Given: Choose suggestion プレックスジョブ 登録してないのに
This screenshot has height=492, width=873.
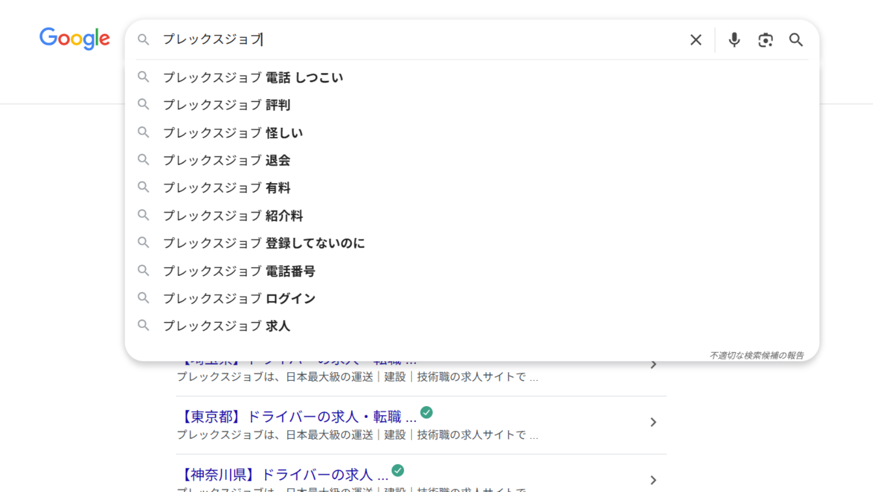Looking at the screenshot, I should [472, 243].
